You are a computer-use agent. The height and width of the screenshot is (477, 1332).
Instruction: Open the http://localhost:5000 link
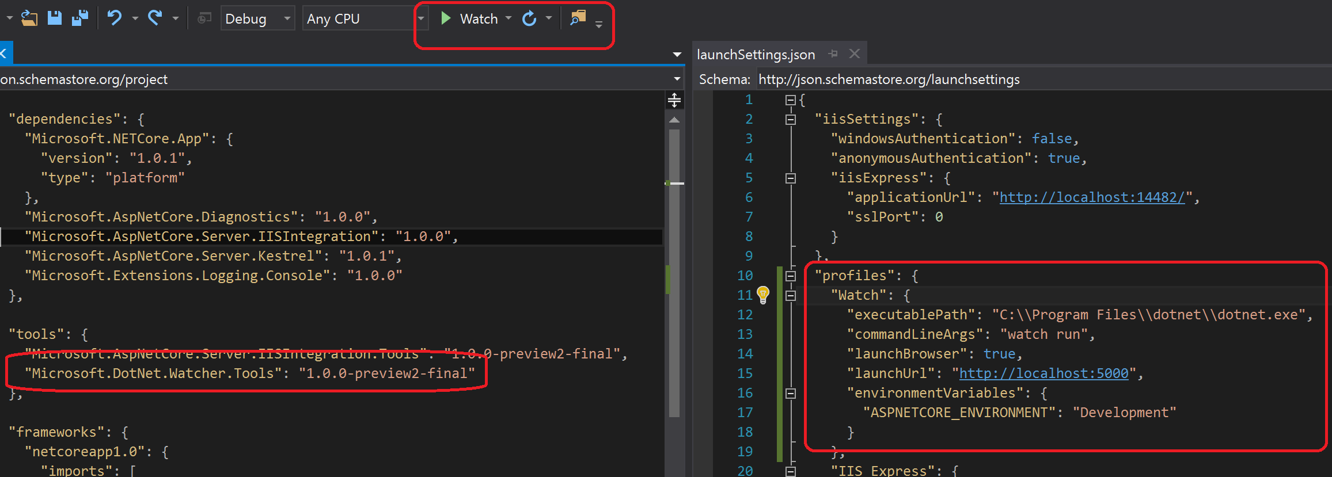pyautogui.click(x=1043, y=373)
